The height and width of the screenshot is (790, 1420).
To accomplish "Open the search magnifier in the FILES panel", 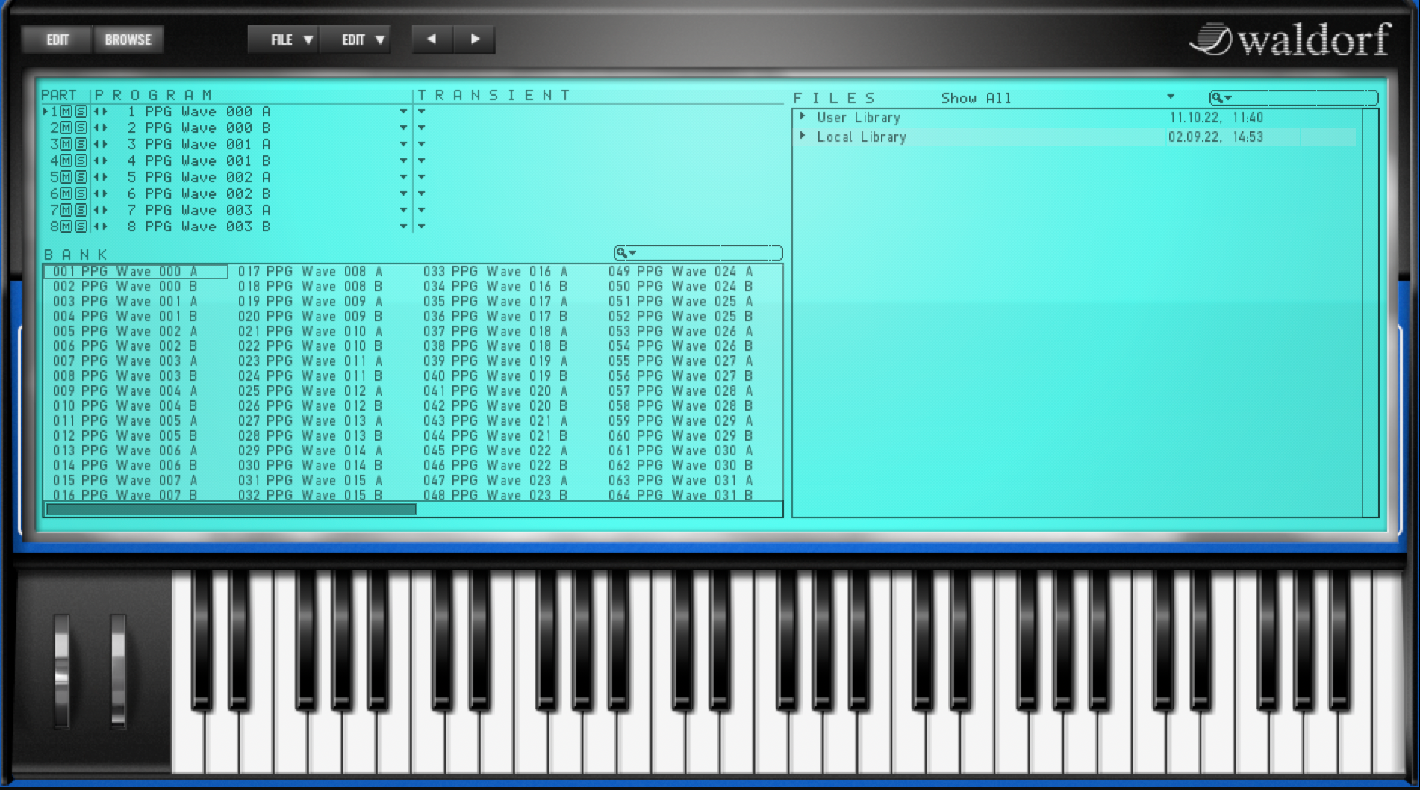I will [1218, 98].
